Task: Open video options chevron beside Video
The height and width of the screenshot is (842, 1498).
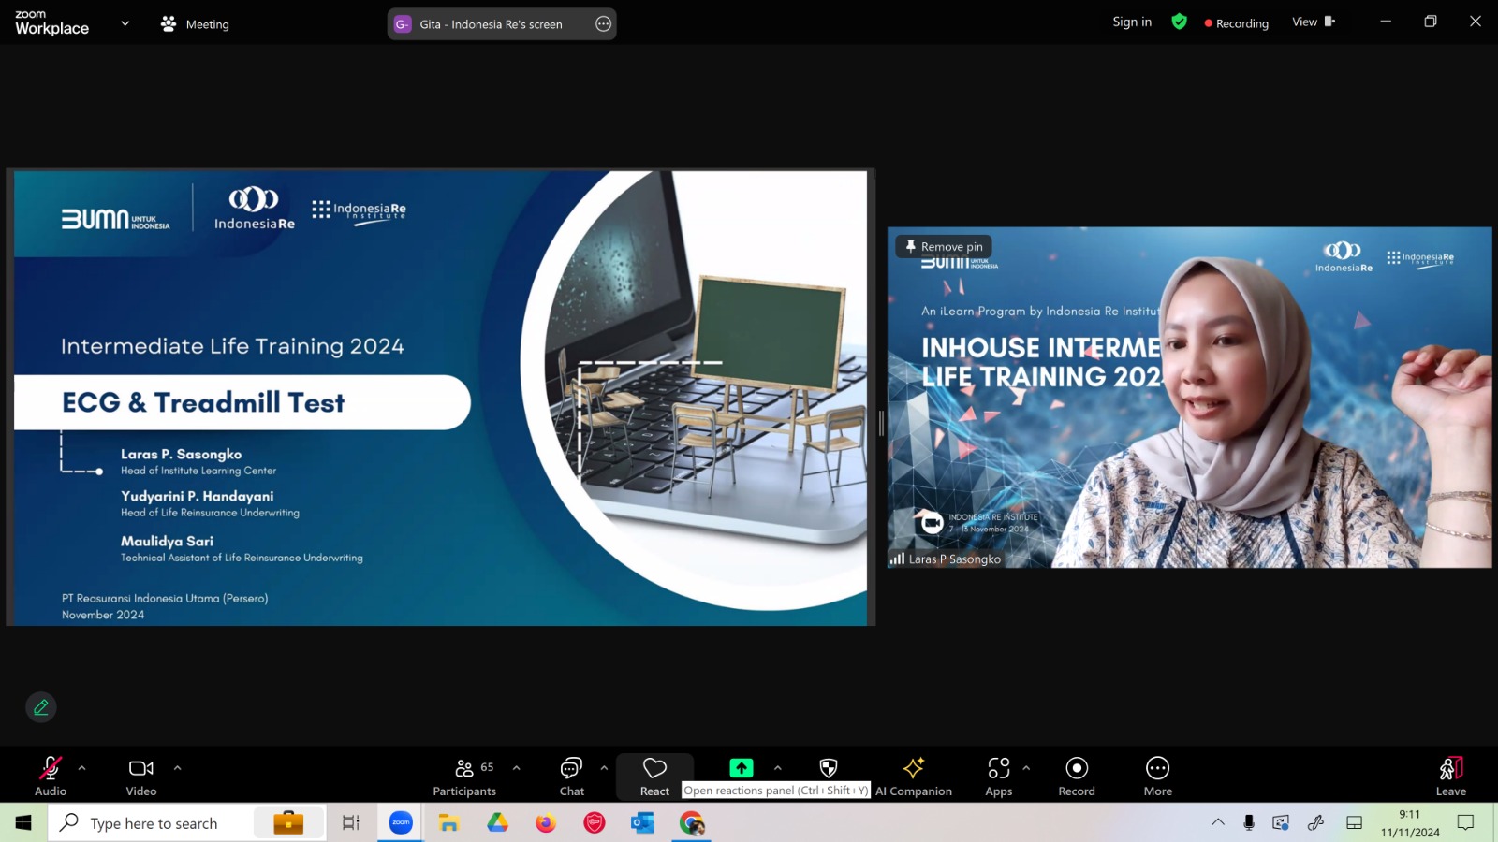Action: [x=178, y=768]
